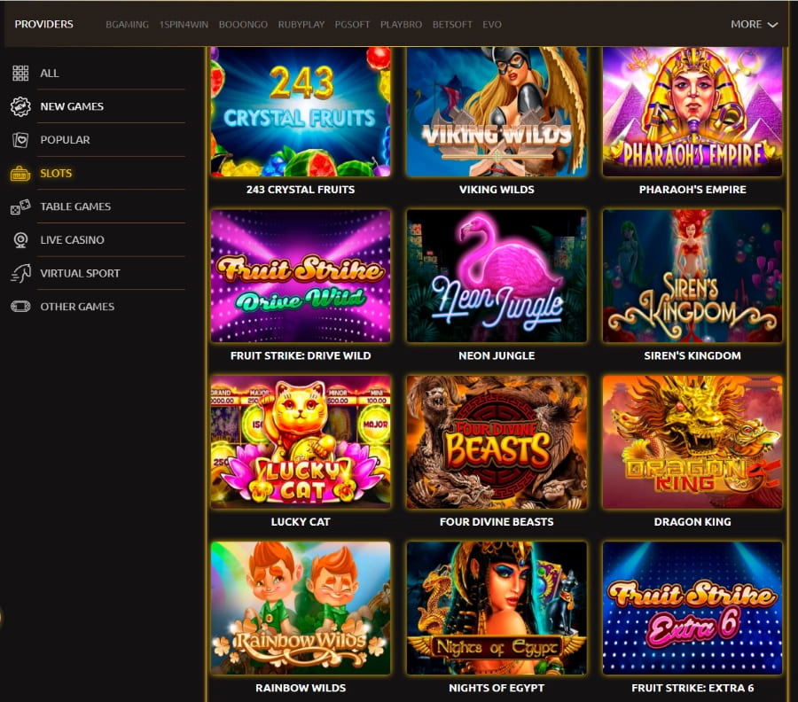The width and height of the screenshot is (798, 702).
Task: Filter by BETSOFT provider
Action: (452, 25)
